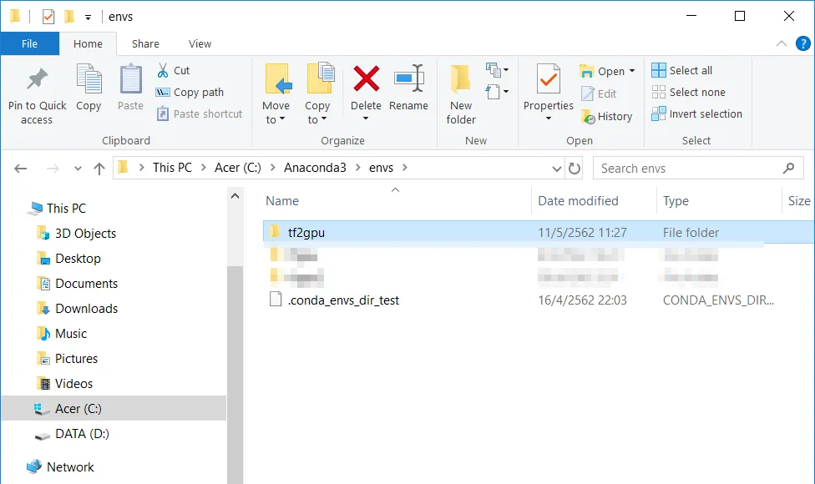This screenshot has width=815, height=484.
Task: Click the Paste clipboard icon
Action: tap(130, 79)
